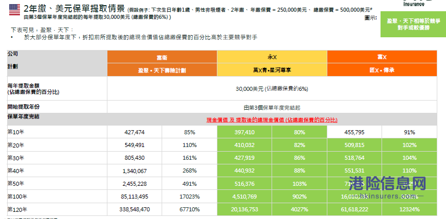Image resolution: width=446 pixels, height=219 pixels.
Task: Click the green cell '397,410'
Action: click(244, 132)
